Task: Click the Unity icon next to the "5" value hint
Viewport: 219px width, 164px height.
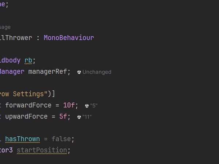Action: pos(87,106)
